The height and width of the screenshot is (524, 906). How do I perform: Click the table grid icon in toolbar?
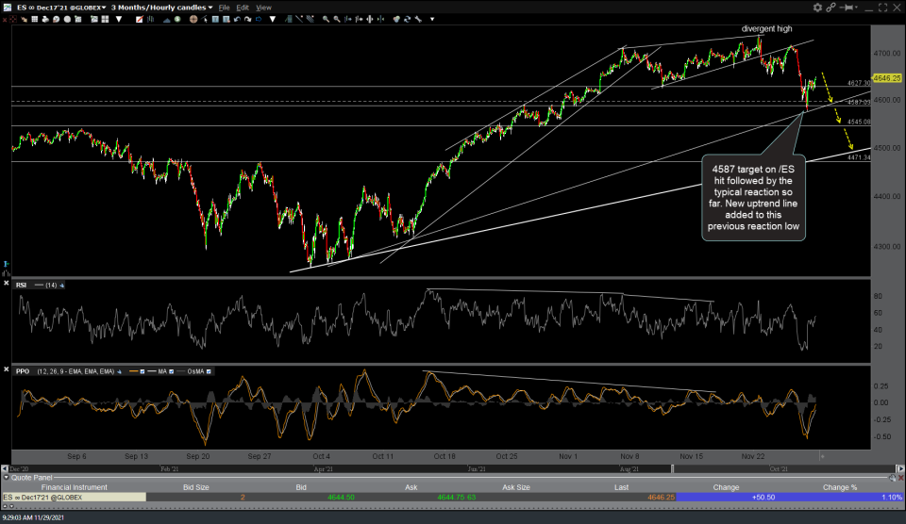point(35,19)
